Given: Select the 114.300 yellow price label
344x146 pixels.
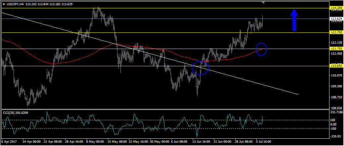Looking at the screenshot, I should (x=336, y=8).
